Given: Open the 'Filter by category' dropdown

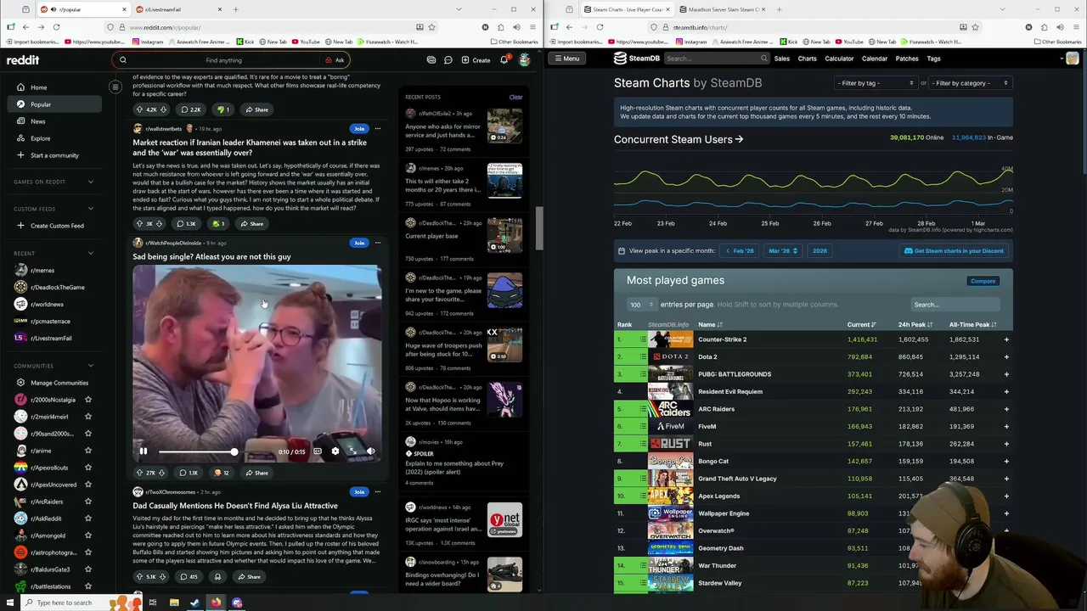Looking at the screenshot, I should point(970,83).
